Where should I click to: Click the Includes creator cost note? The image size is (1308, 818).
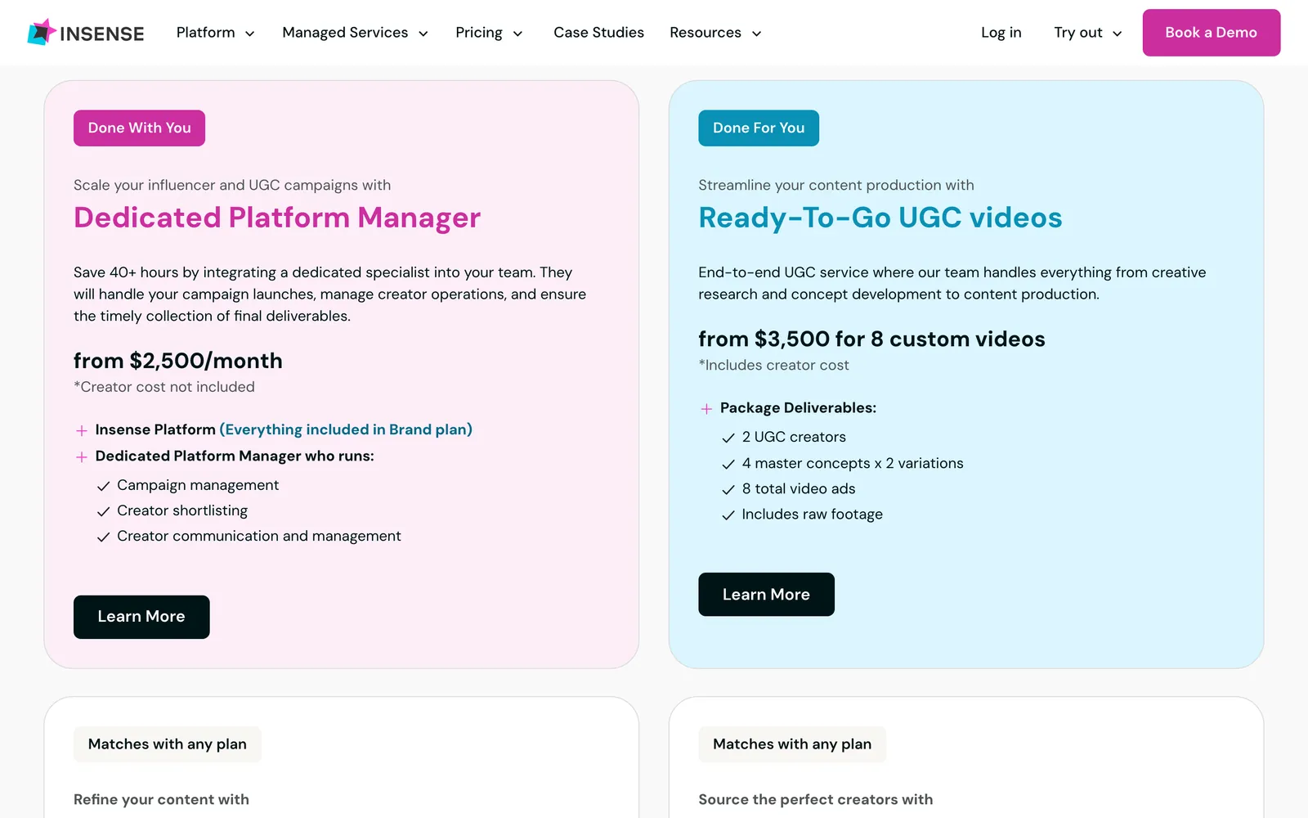(x=773, y=365)
